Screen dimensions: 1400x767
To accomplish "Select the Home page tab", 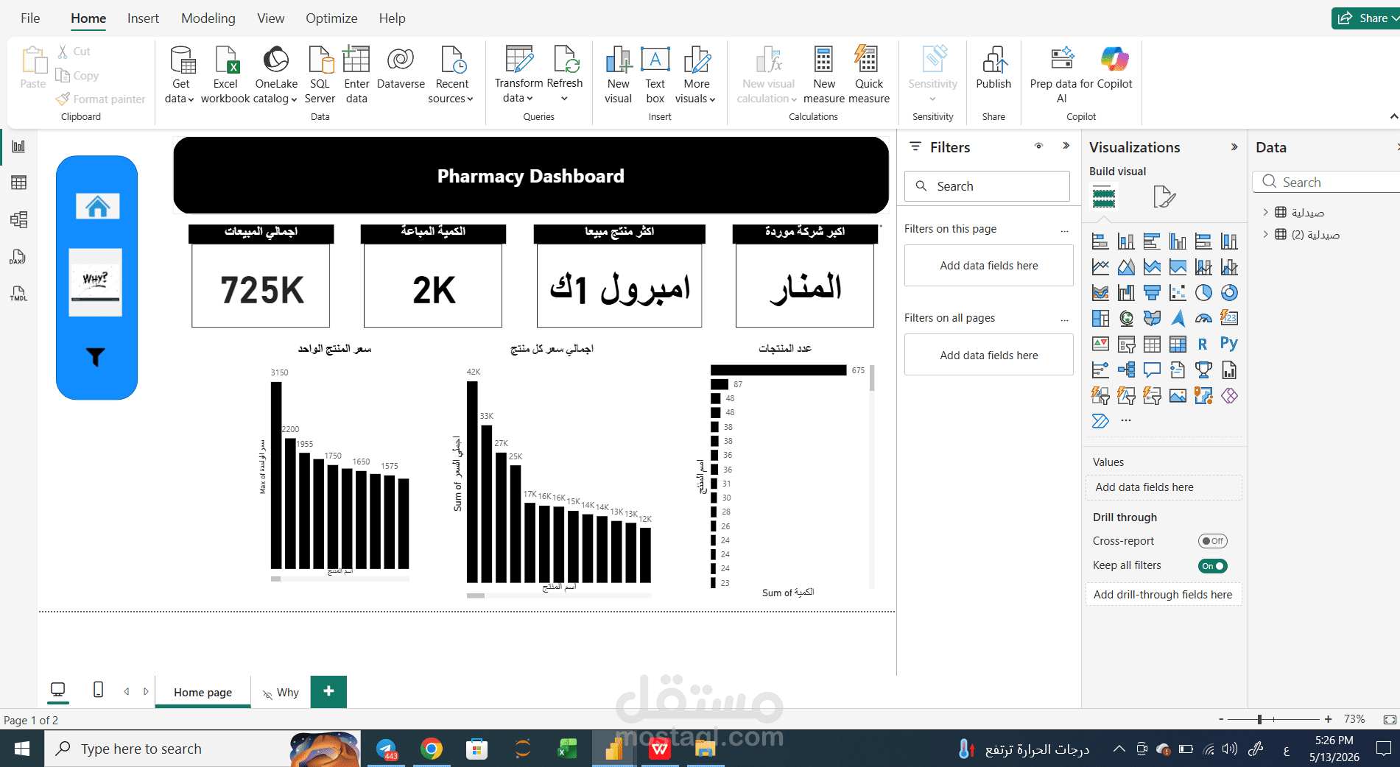I will point(203,693).
